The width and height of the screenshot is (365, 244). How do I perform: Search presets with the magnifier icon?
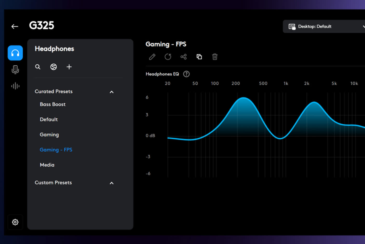point(38,67)
